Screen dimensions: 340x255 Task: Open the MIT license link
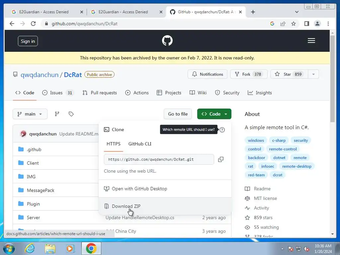click(x=265, y=198)
